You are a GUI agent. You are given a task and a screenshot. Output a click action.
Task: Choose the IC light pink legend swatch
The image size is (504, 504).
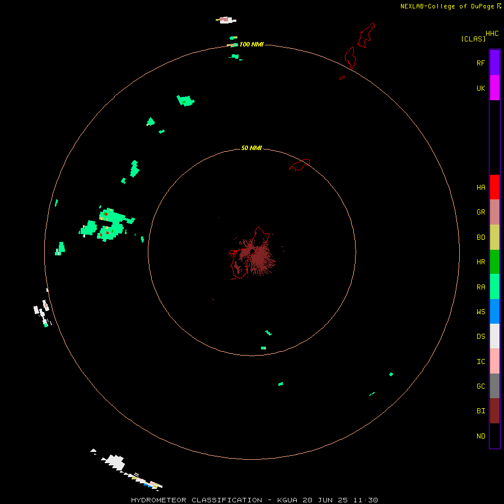[x=494, y=361]
